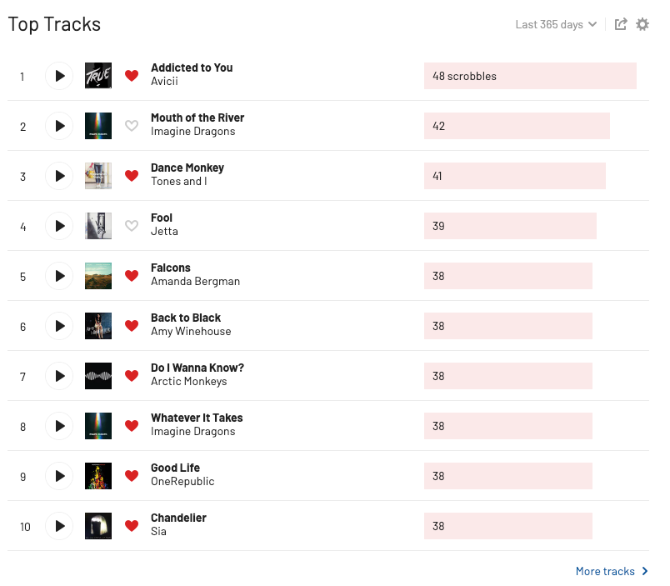Play the song Chandelier by Sia

click(59, 526)
